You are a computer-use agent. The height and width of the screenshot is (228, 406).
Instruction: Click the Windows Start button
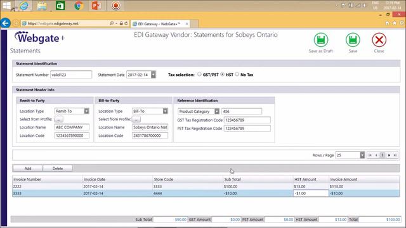point(7,6)
